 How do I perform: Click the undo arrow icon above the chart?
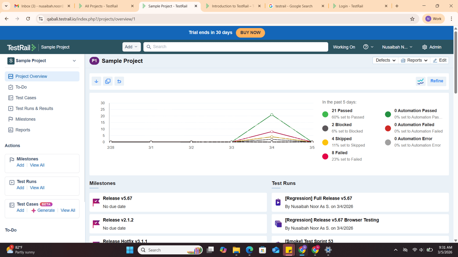point(119,81)
